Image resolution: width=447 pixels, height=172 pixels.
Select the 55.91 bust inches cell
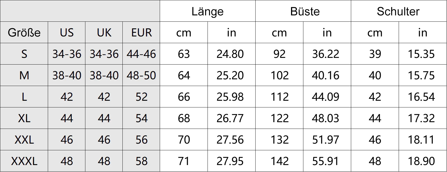(x=326, y=161)
